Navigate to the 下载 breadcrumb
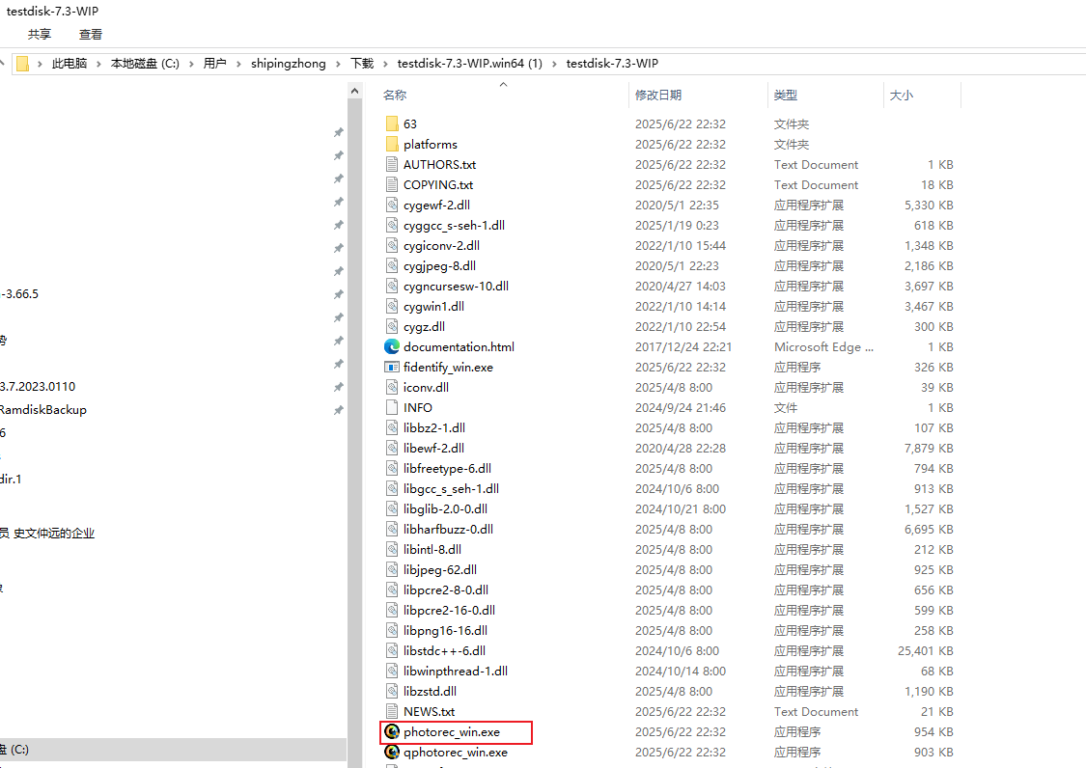The width and height of the screenshot is (1086, 768). click(x=362, y=64)
